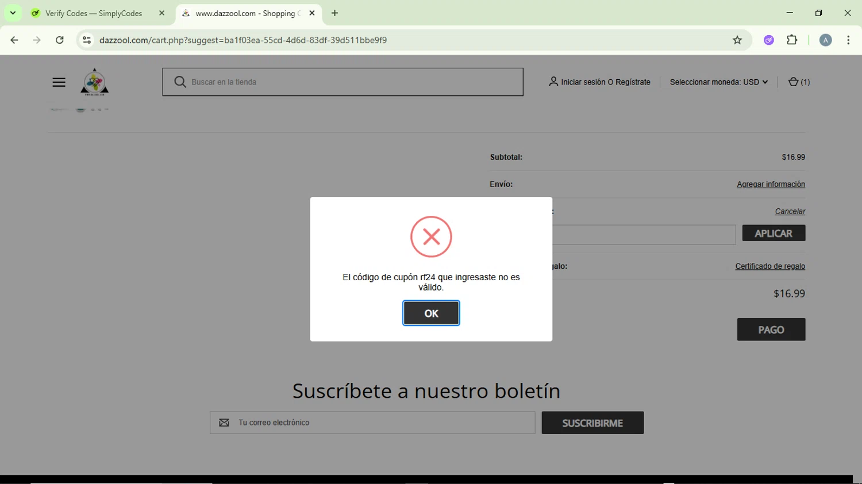The image size is (862, 484).
Task: Bookmark this page with star icon
Action: pos(737,40)
